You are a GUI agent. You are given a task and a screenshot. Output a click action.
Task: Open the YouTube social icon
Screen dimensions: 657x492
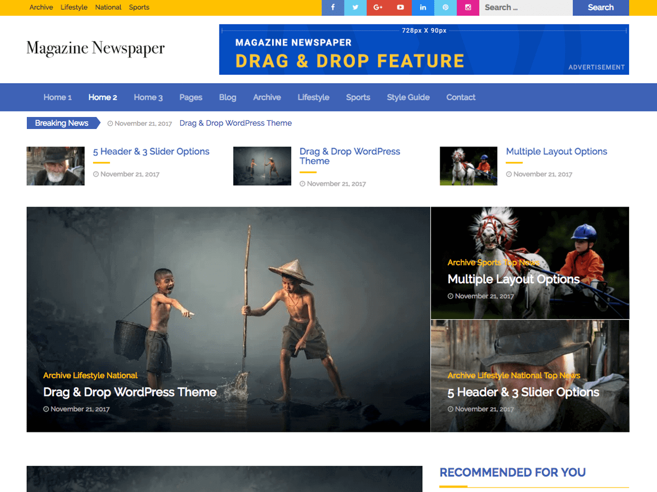click(400, 8)
